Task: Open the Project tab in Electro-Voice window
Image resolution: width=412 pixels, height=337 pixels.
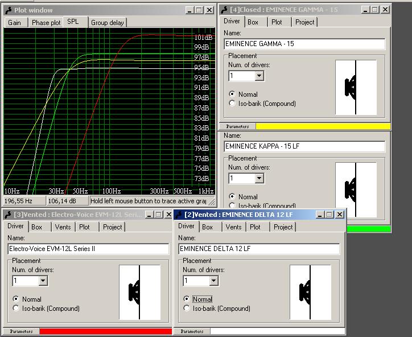Action: click(x=113, y=227)
